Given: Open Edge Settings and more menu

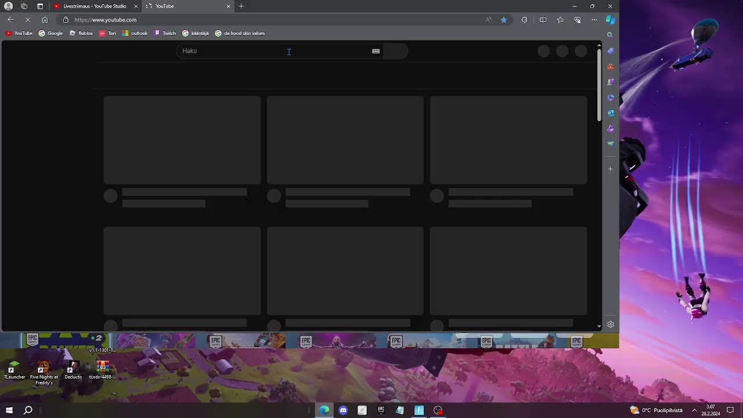Looking at the screenshot, I should pos(594,20).
